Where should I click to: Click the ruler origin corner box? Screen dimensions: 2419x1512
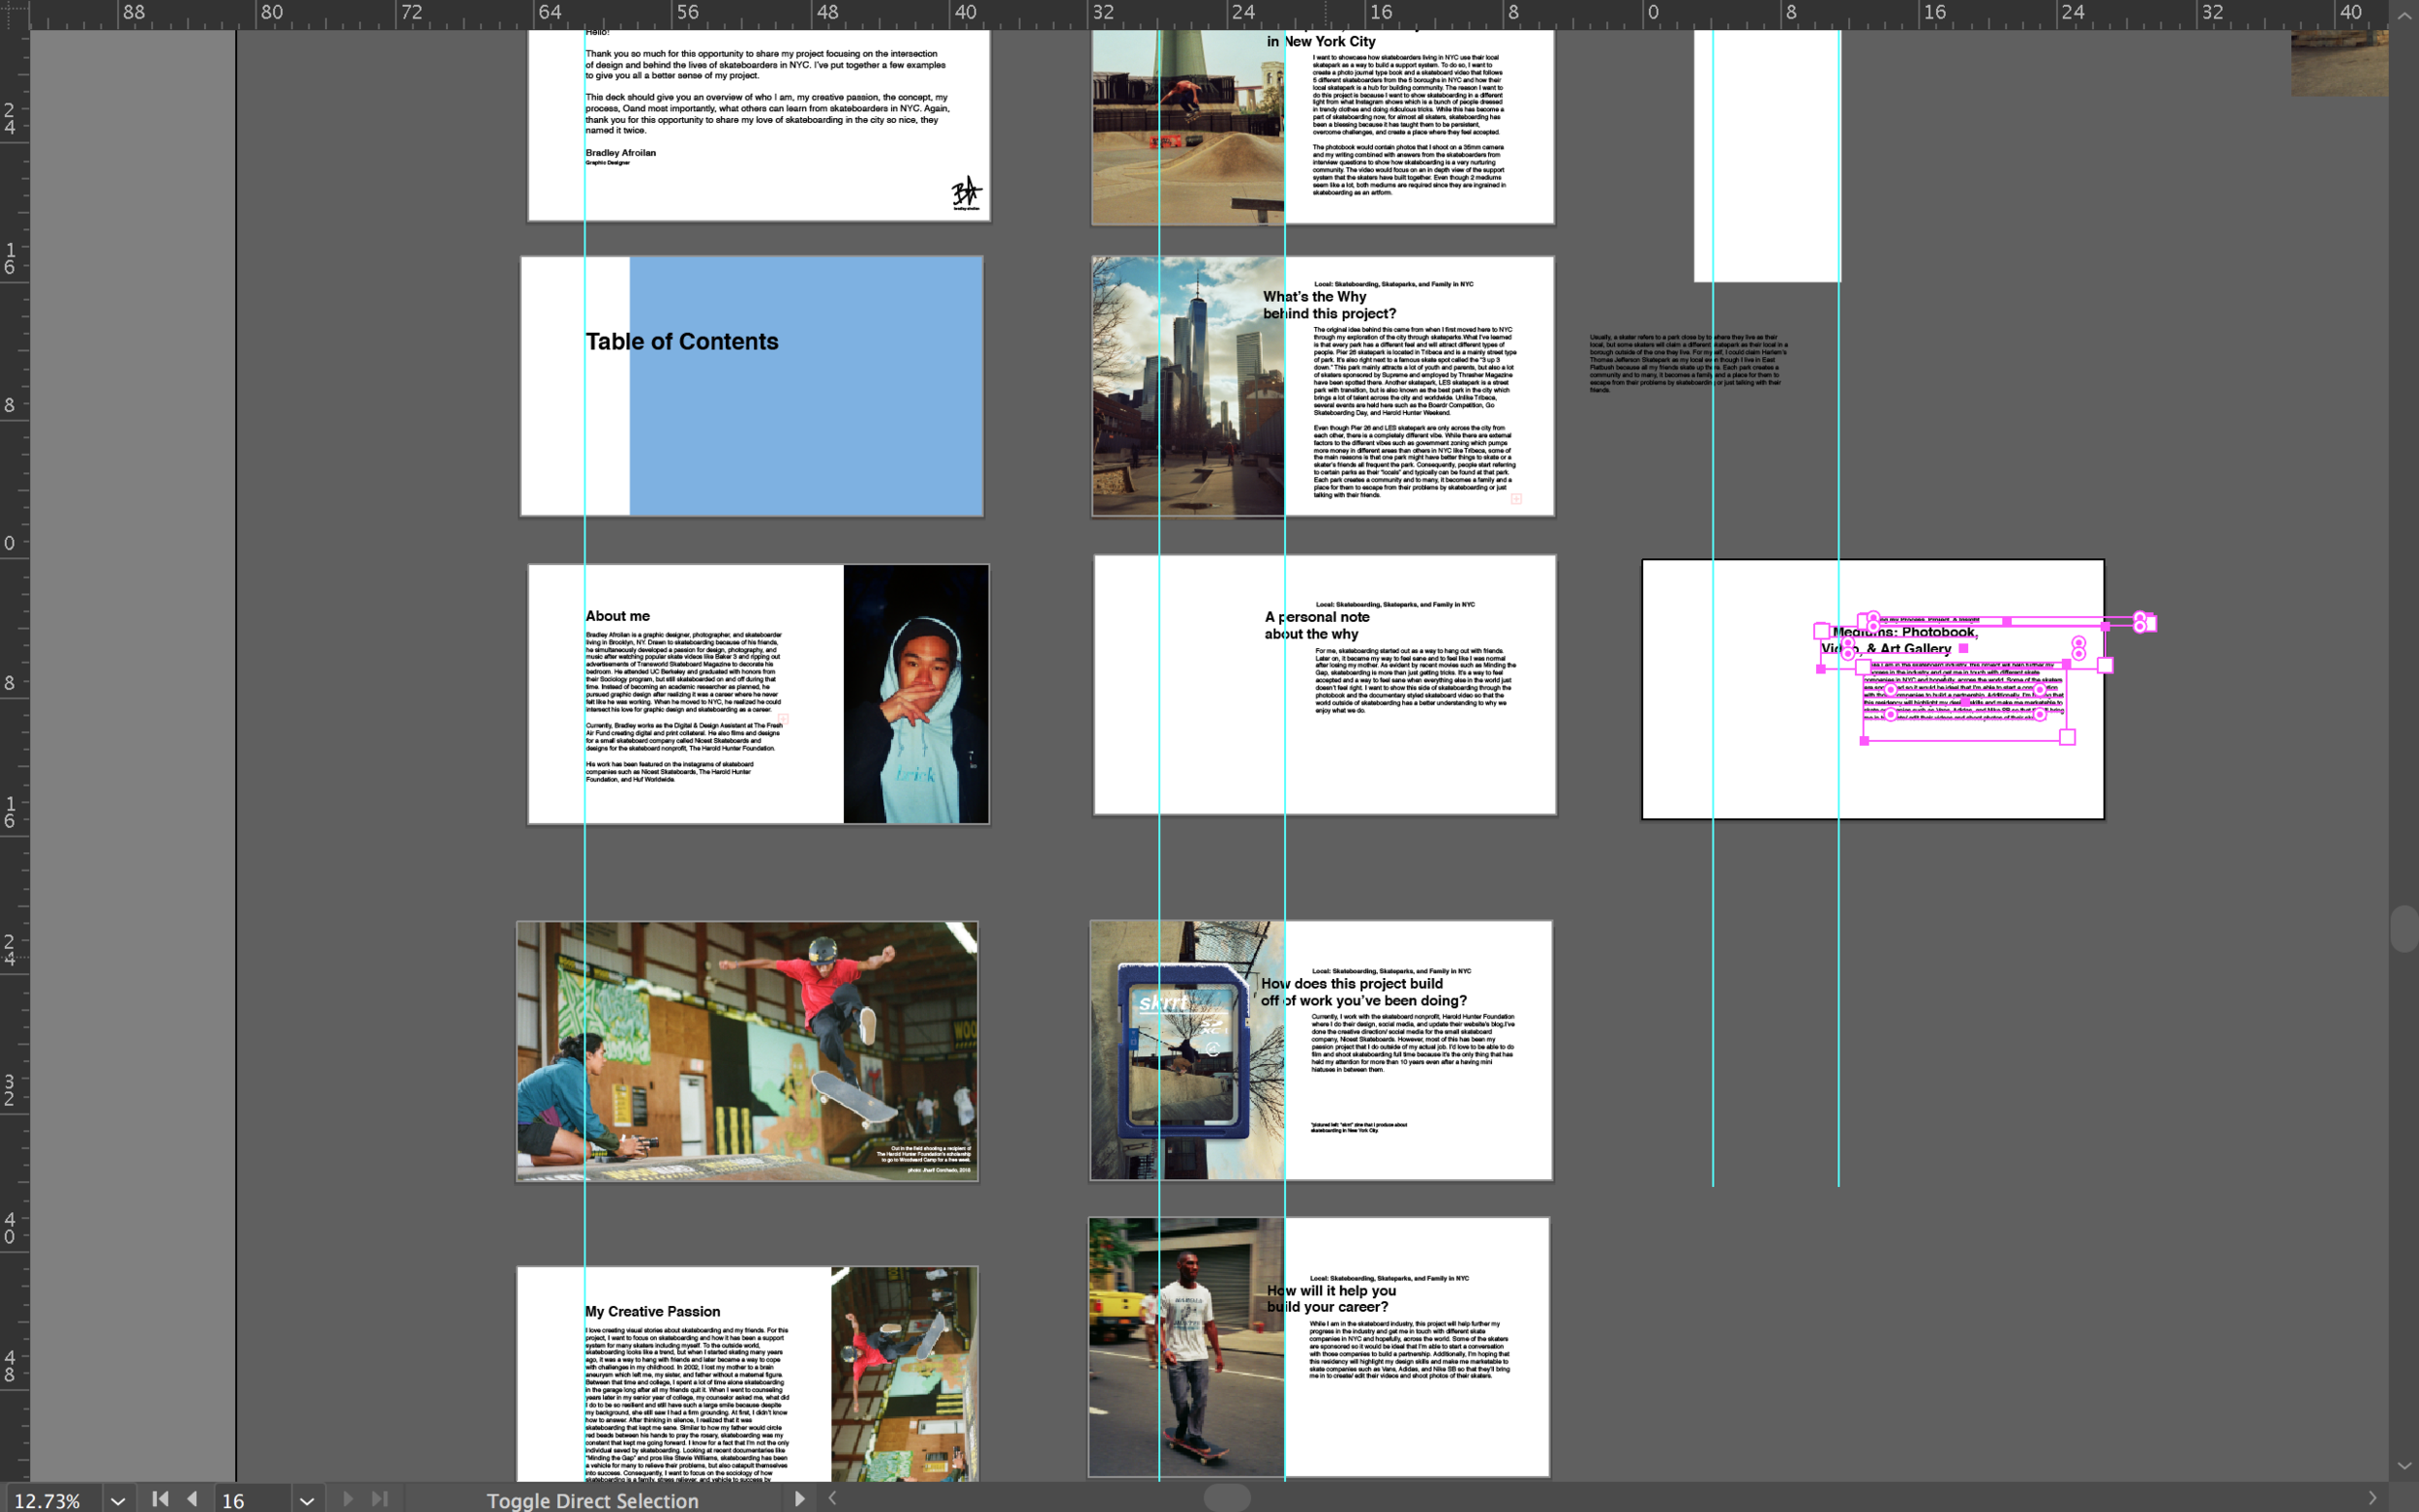pos(14,14)
